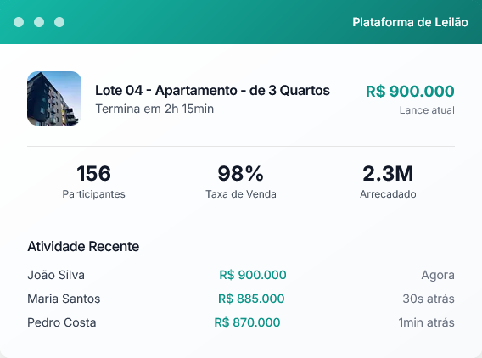
Task: Select the Lote 04 Apartamento title
Action: point(212,90)
